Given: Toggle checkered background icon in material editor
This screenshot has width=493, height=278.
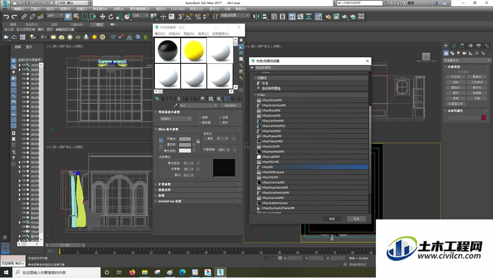Looking at the screenshot, I should pos(241,53).
